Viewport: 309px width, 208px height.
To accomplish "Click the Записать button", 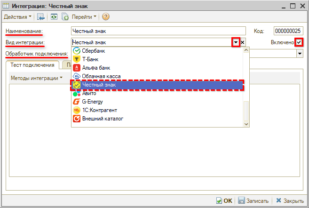I will [x=254, y=200].
